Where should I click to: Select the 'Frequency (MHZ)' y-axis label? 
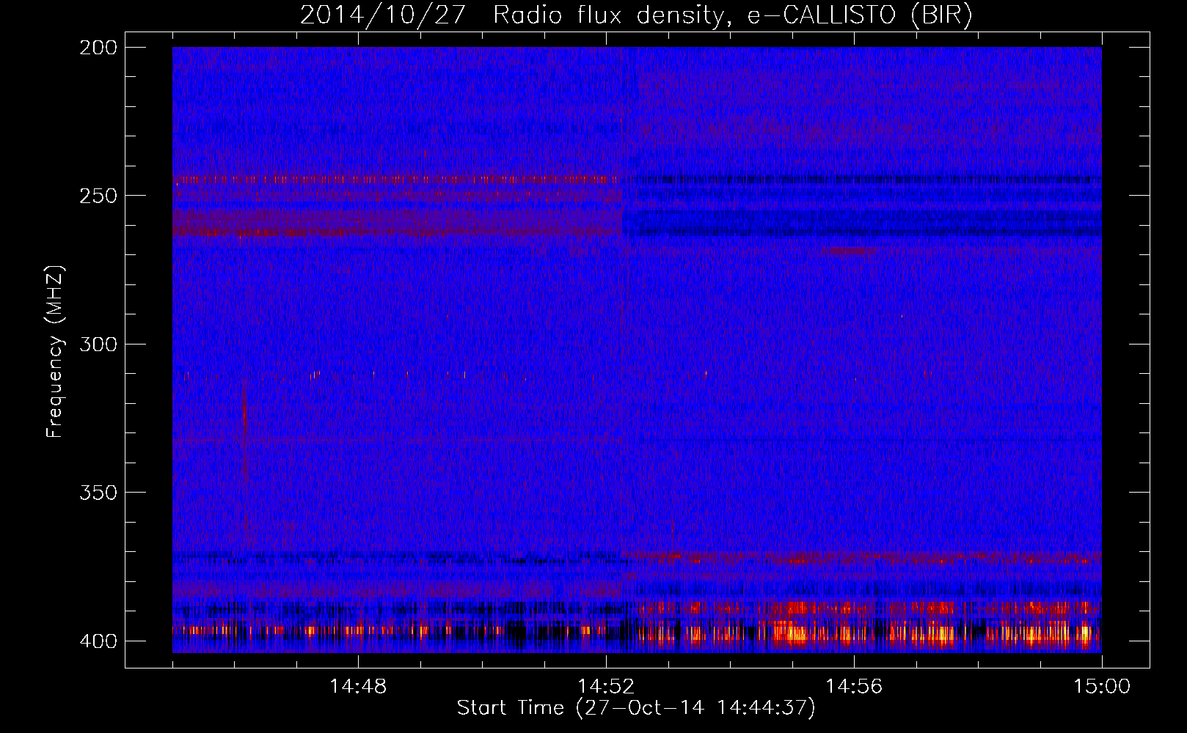pos(55,351)
